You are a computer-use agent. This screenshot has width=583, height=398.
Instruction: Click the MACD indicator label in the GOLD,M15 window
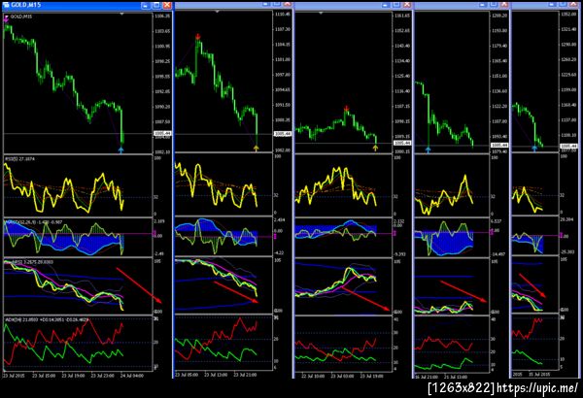(33, 222)
